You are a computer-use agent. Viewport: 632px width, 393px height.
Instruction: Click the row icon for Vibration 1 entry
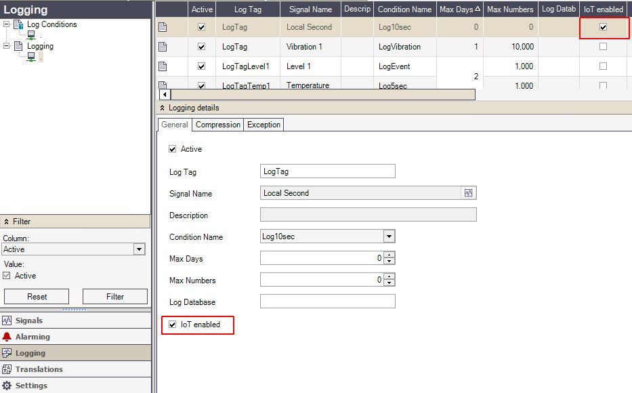pos(163,47)
